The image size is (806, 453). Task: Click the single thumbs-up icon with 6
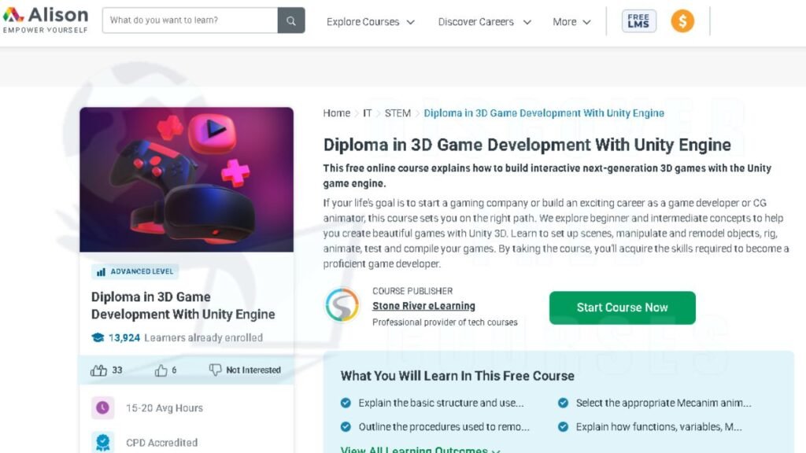coord(161,370)
